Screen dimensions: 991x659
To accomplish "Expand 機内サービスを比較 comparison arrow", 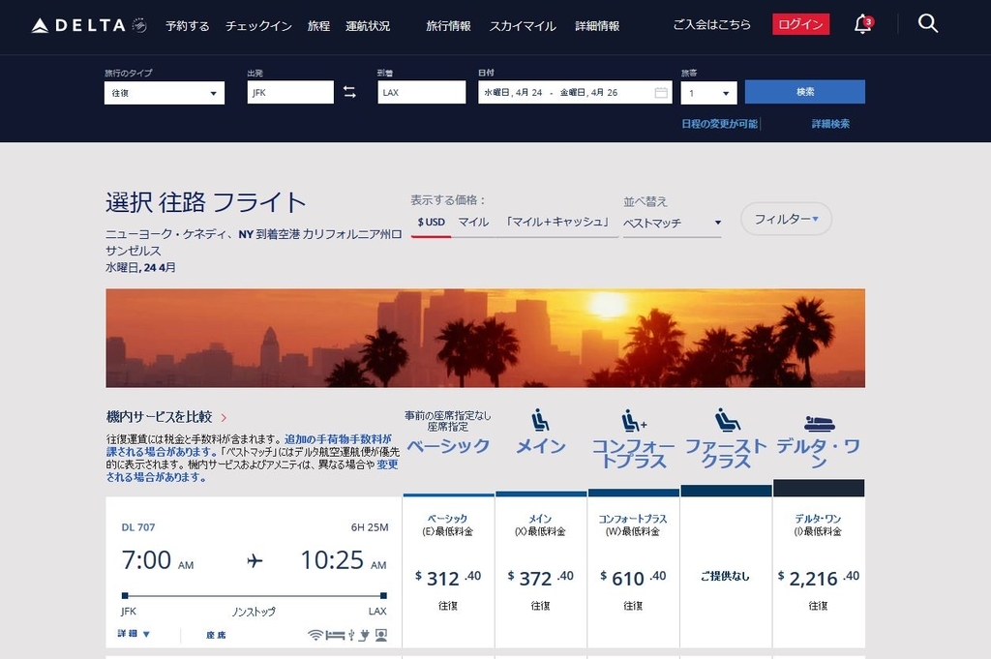I will 224,418.
